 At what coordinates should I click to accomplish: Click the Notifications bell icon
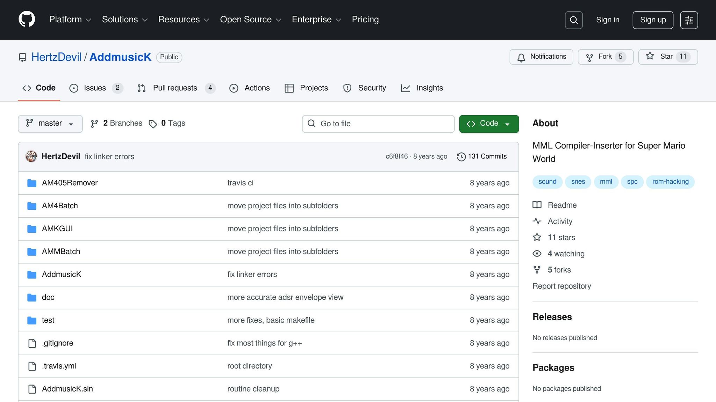521,57
